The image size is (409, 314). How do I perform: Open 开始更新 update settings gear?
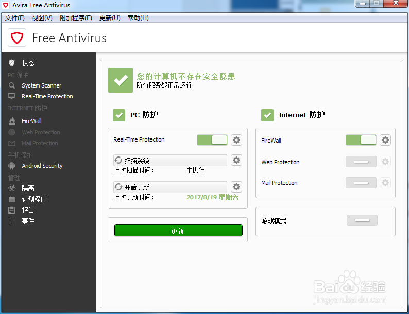tap(236, 187)
